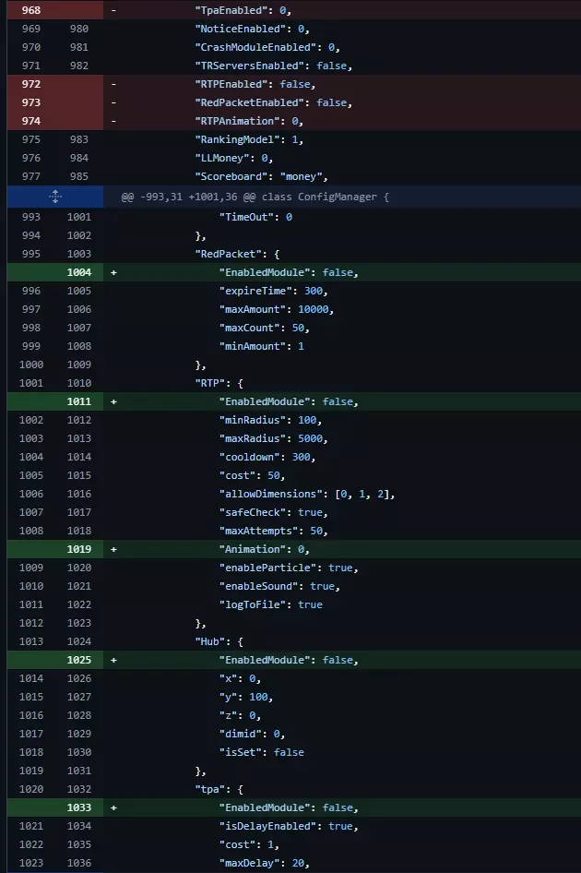Select the line '"dimid": 0,'
The width and height of the screenshot is (581, 873).
252,734
